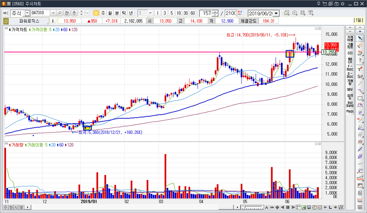Toggle the 관 button beside search

click(x=67, y=13)
